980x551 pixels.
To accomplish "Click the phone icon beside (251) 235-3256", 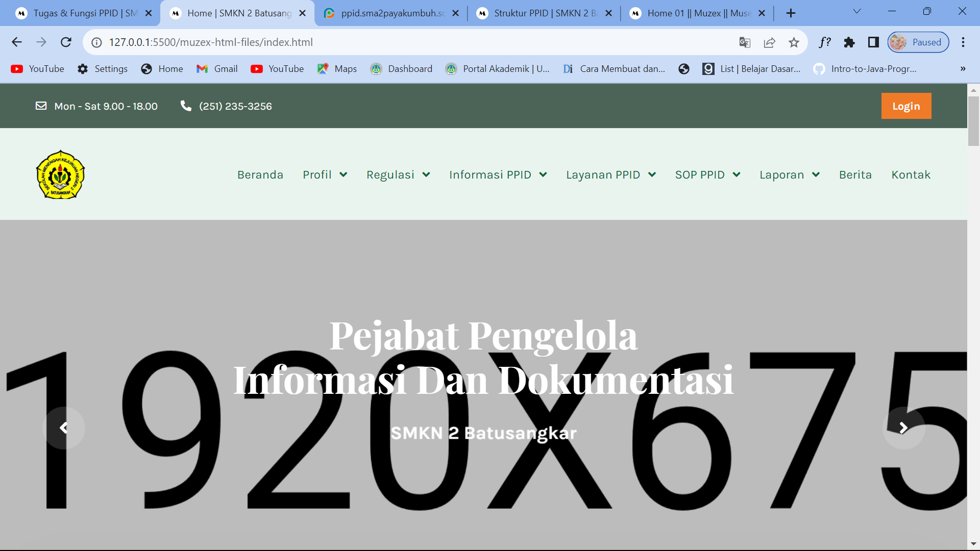I will click(x=186, y=106).
